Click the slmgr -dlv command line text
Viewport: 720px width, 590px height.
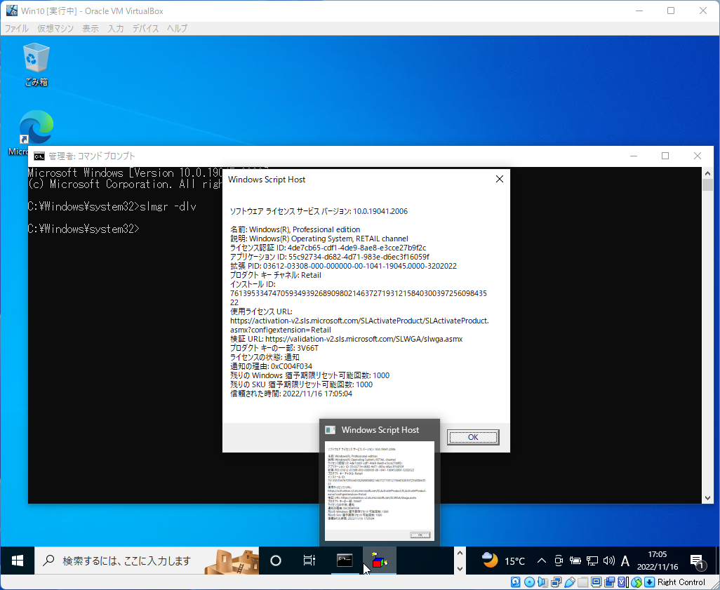(168, 207)
